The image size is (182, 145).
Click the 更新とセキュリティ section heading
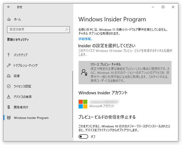(x=18, y=40)
